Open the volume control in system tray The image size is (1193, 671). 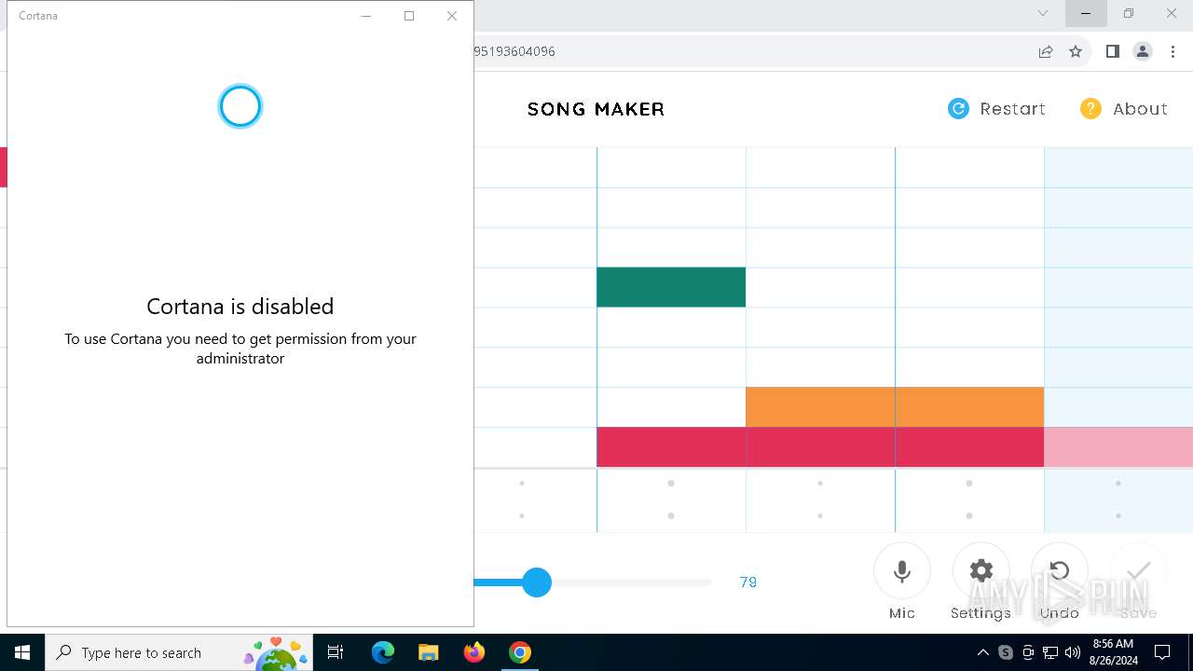[x=1073, y=652]
